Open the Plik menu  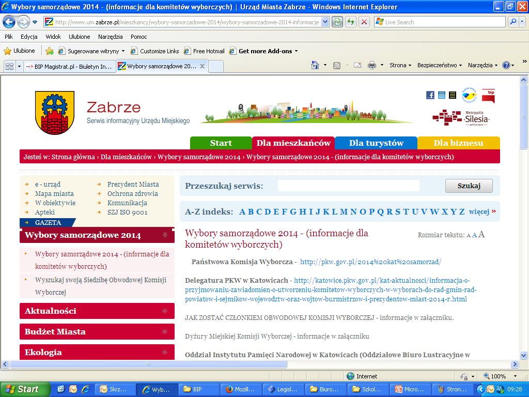tap(9, 37)
